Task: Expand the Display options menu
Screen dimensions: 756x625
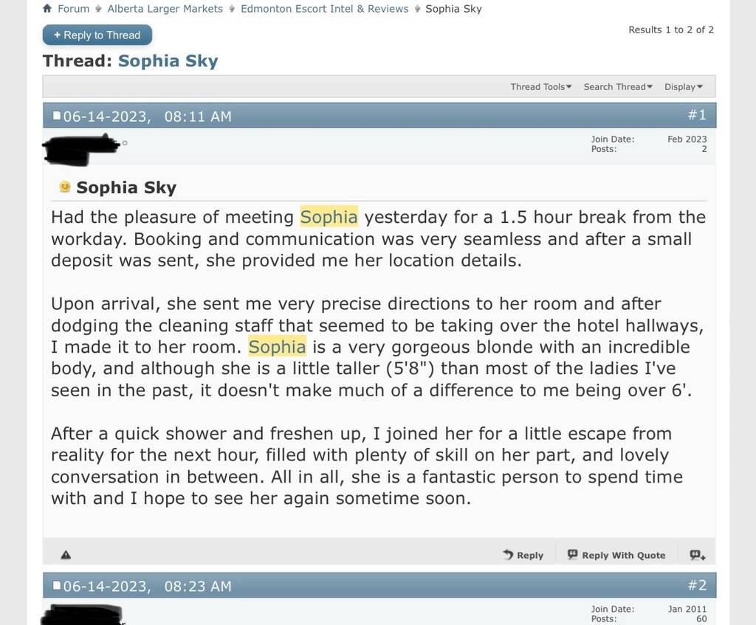Action: [x=684, y=87]
